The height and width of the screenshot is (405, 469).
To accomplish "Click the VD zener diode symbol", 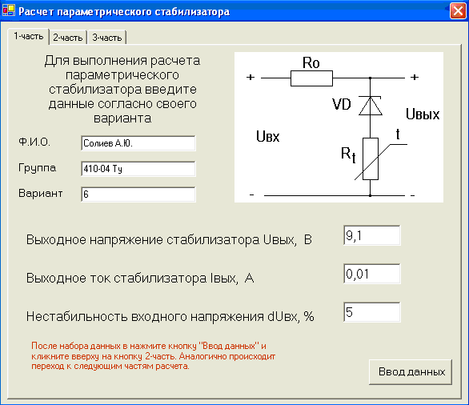I will [371, 106].
